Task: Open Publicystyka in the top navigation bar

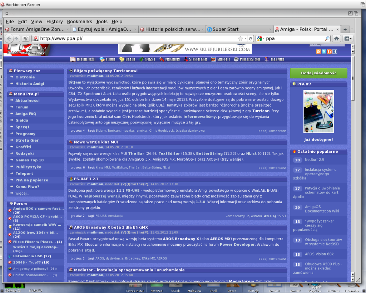Action: [x=247, y=59]
